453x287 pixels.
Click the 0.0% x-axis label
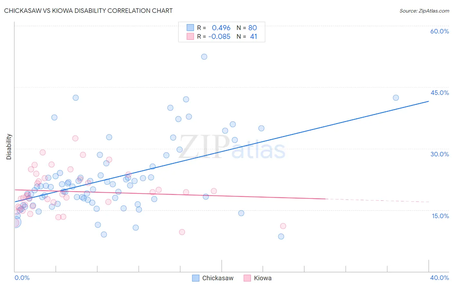click(22, 278)
